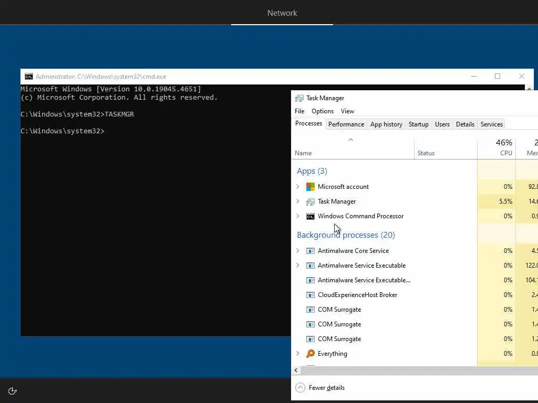Screen dimensions: 538x403
Task: Switch to the Performance tab
Action: coord(346,124)
